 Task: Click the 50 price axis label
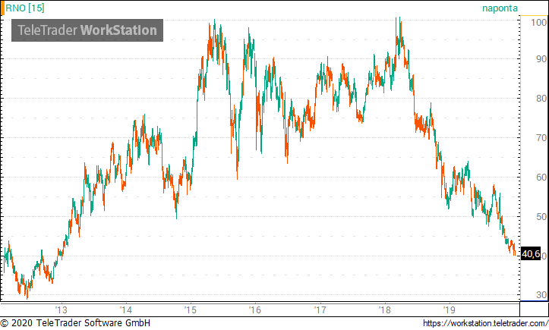(541, 217)
